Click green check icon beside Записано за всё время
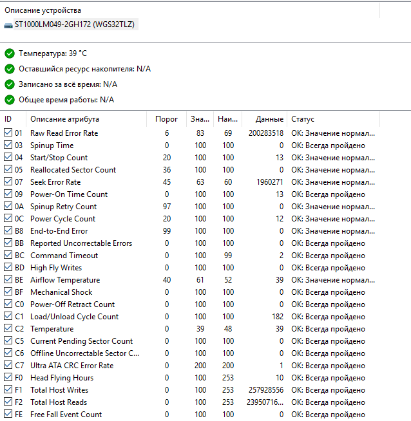 coord(10,84)
